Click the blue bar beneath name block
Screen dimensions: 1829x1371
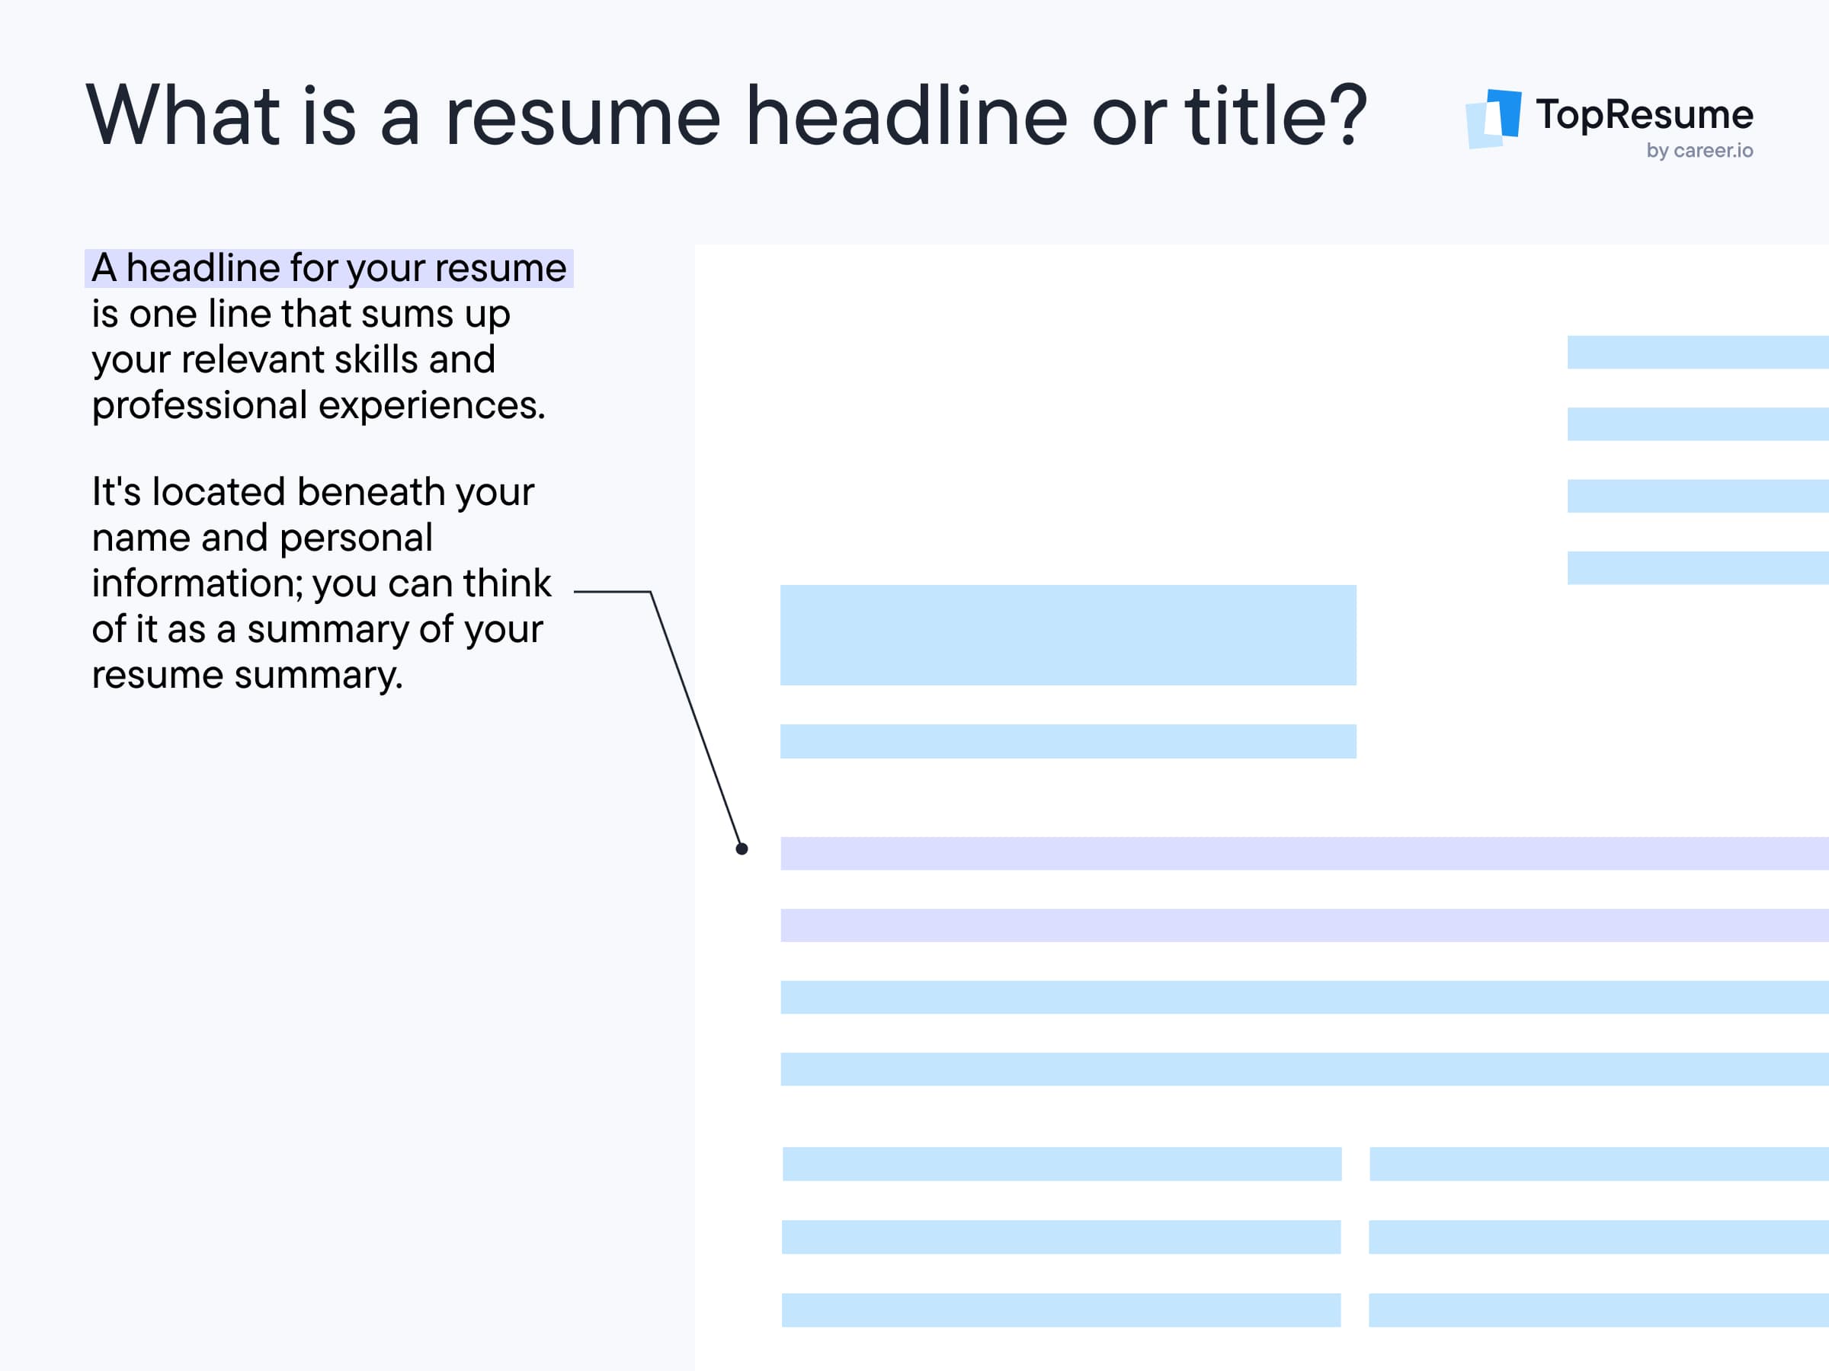[1068, 741]
